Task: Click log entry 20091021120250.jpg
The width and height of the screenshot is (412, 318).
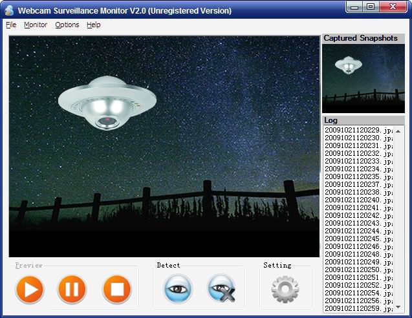Action: tap(358, 270)
